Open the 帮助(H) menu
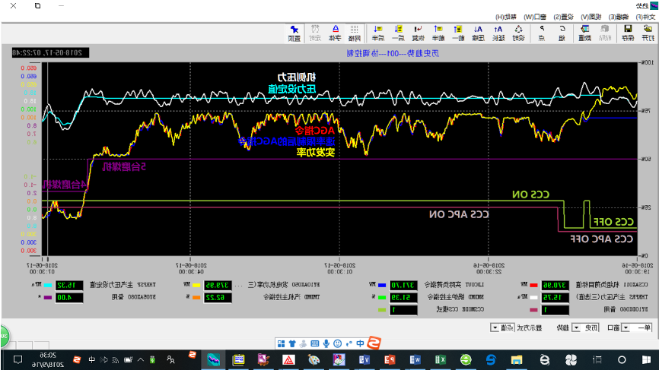 (506, 17)
